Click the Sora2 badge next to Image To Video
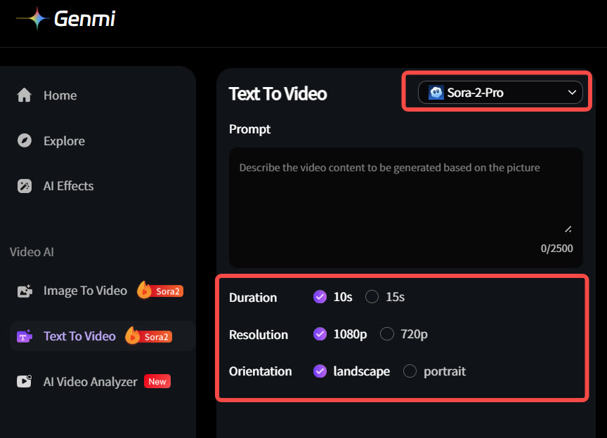The image size is (607, 438). 159,290
